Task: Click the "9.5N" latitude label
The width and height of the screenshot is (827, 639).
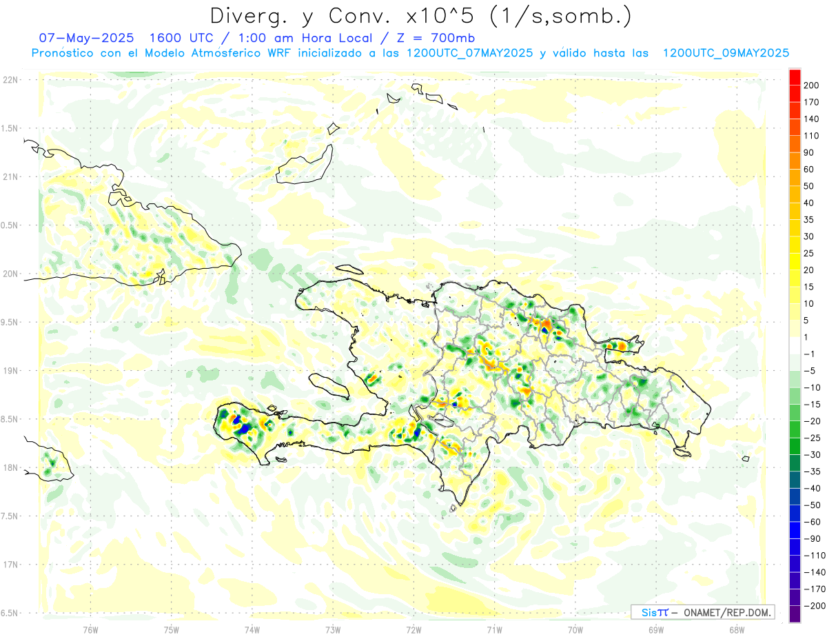Action: 10,323
